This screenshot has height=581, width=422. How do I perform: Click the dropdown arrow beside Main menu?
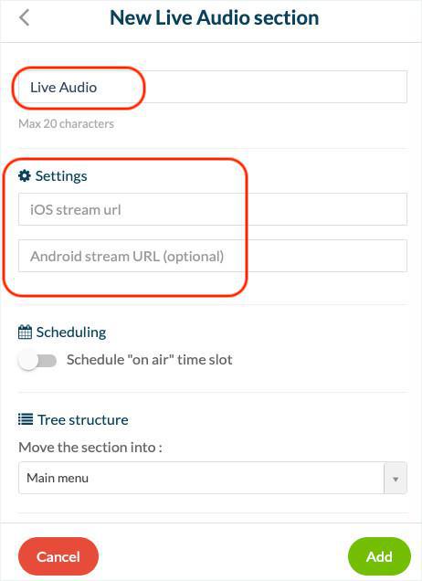396,478
